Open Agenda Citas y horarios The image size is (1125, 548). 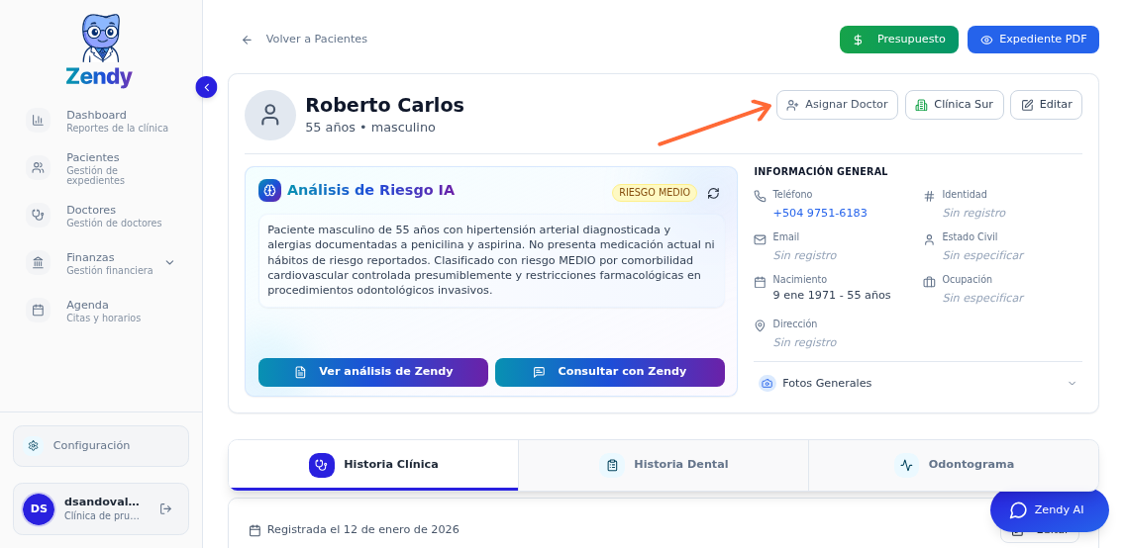pos(100,311)
